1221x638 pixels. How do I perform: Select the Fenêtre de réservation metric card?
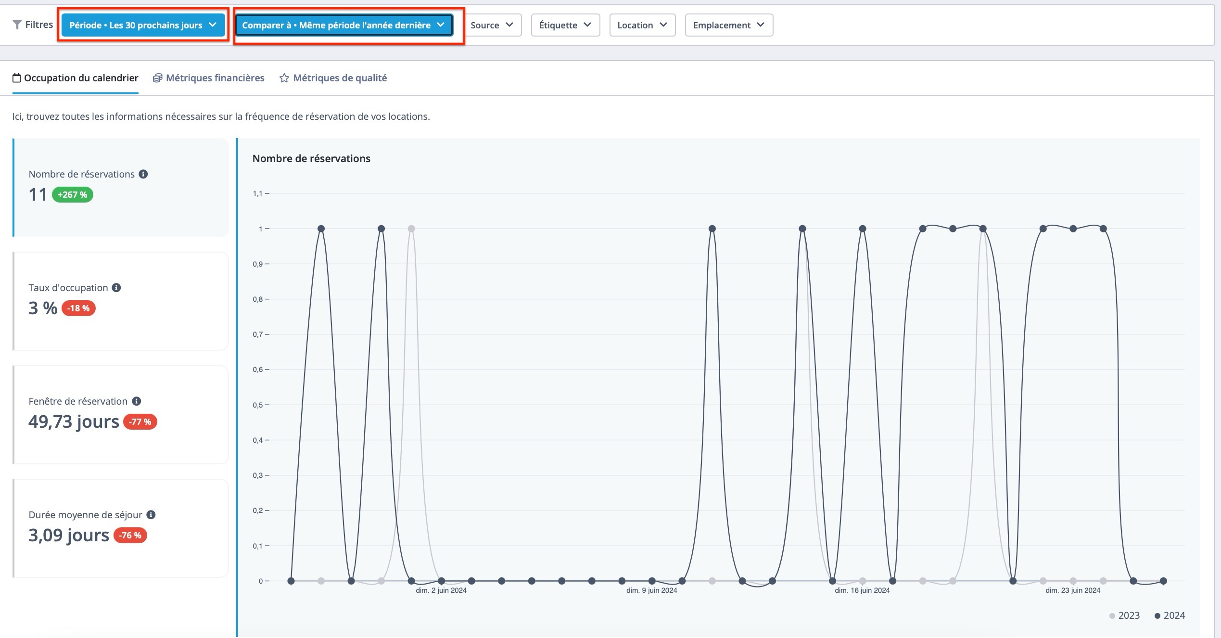(x=120, y=415)
